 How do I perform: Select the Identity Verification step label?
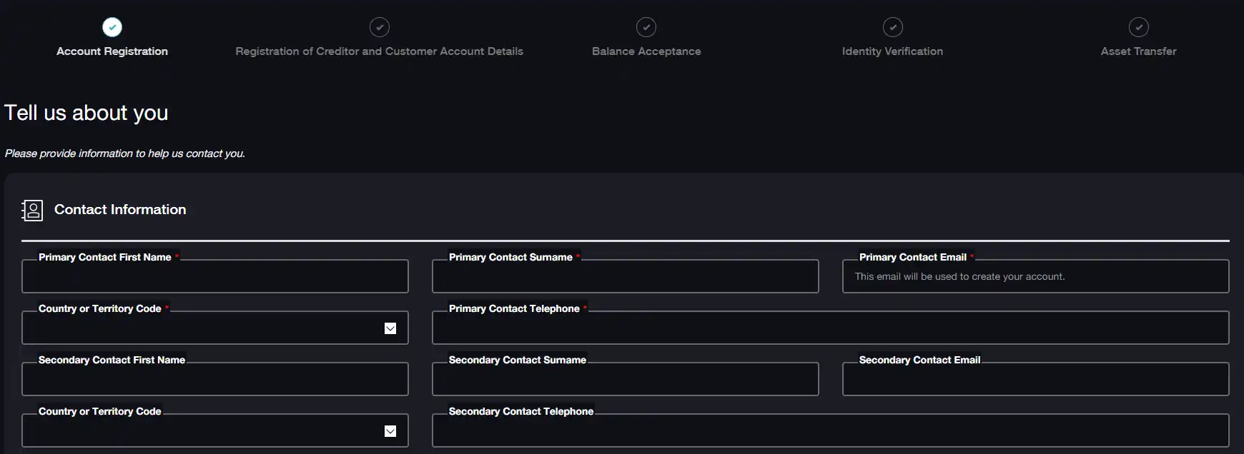pyautogui.click(x=892, y=51)
